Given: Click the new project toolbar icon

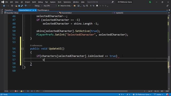Looking at the screenshot, I should click(x=12, y=6).
